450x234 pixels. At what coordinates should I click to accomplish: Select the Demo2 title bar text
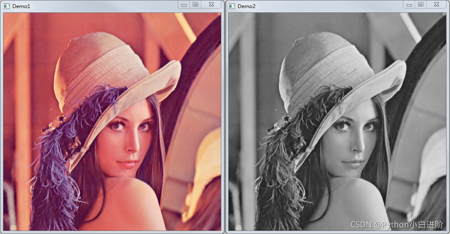coord(246,6)
